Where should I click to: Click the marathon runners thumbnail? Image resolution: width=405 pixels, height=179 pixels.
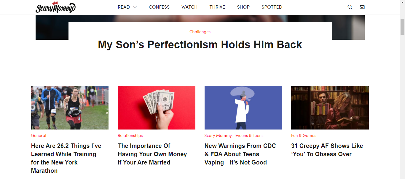point(70,108)
